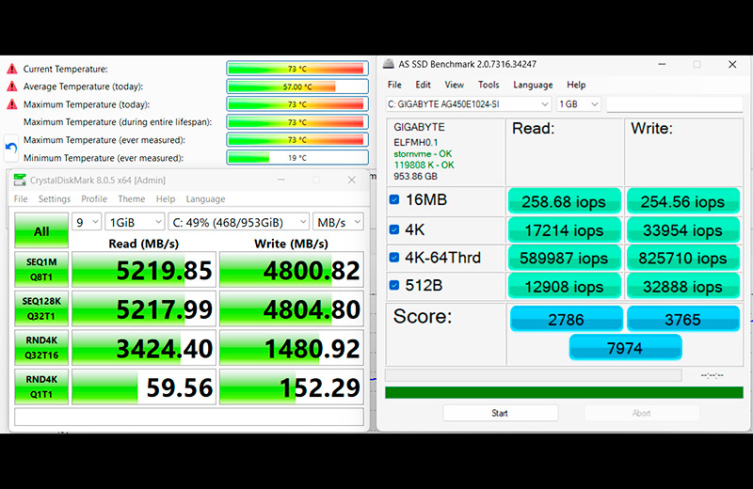Open the MB/s unit dropdown

[x=337, y=222]
